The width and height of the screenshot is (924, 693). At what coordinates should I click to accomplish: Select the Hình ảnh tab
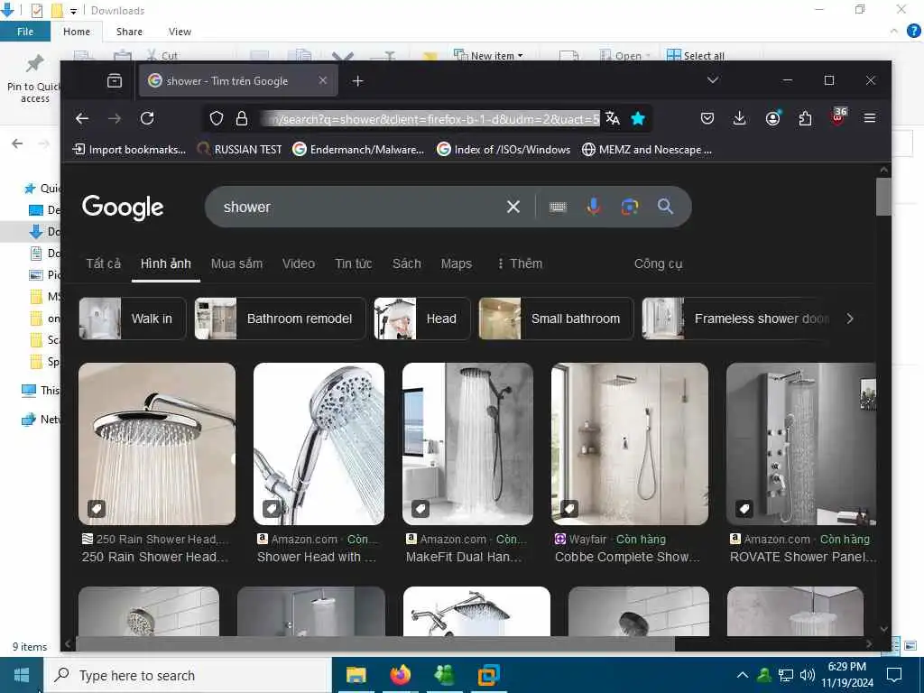coord(166,263)
